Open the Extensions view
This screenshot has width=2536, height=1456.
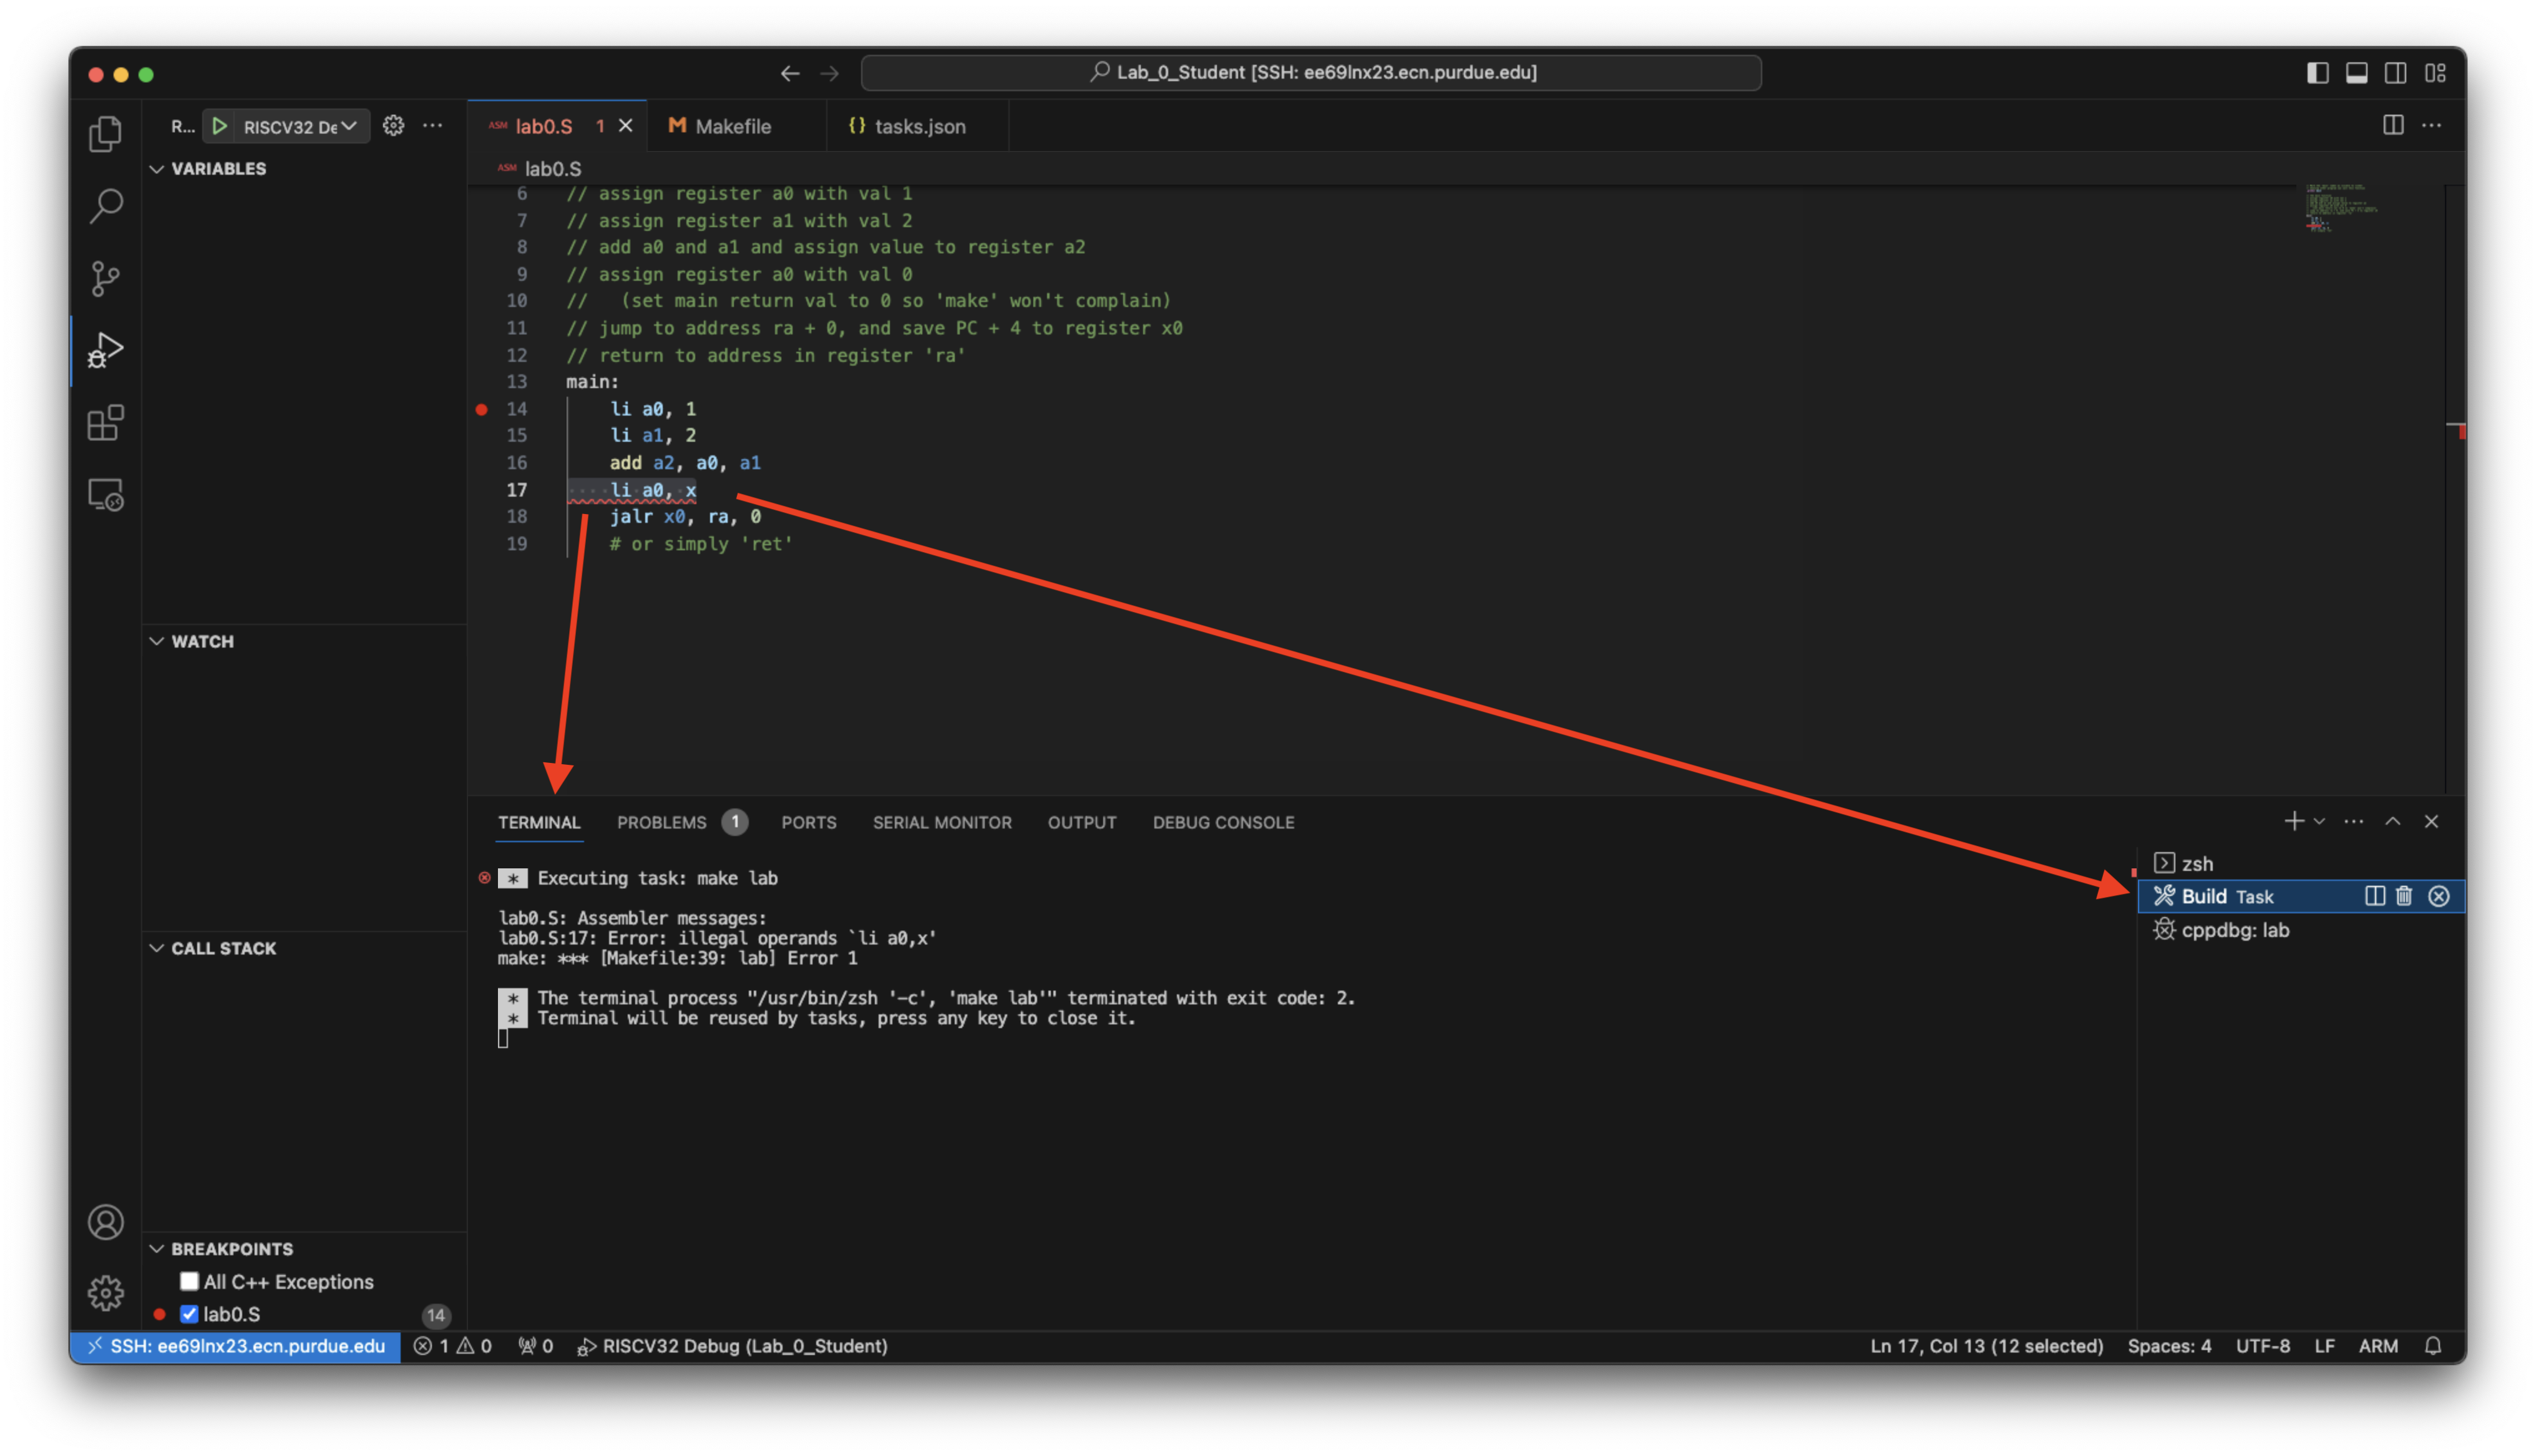(105, 423)
